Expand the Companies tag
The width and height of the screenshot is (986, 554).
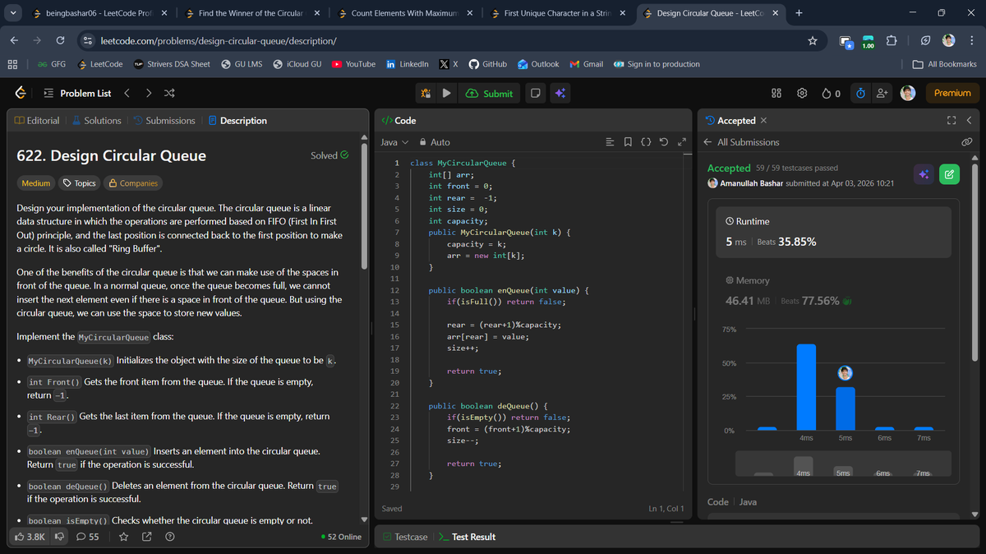tap(133, 183)
